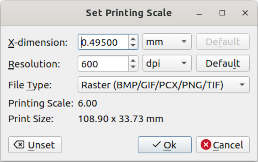Click the X-dimension value input field
The height and width of the screenshot is (162, 258).
tap(103, 42)
